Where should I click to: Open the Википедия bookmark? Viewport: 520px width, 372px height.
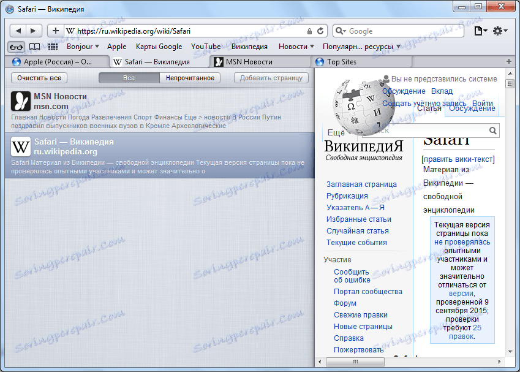click(x=249, y=47)
